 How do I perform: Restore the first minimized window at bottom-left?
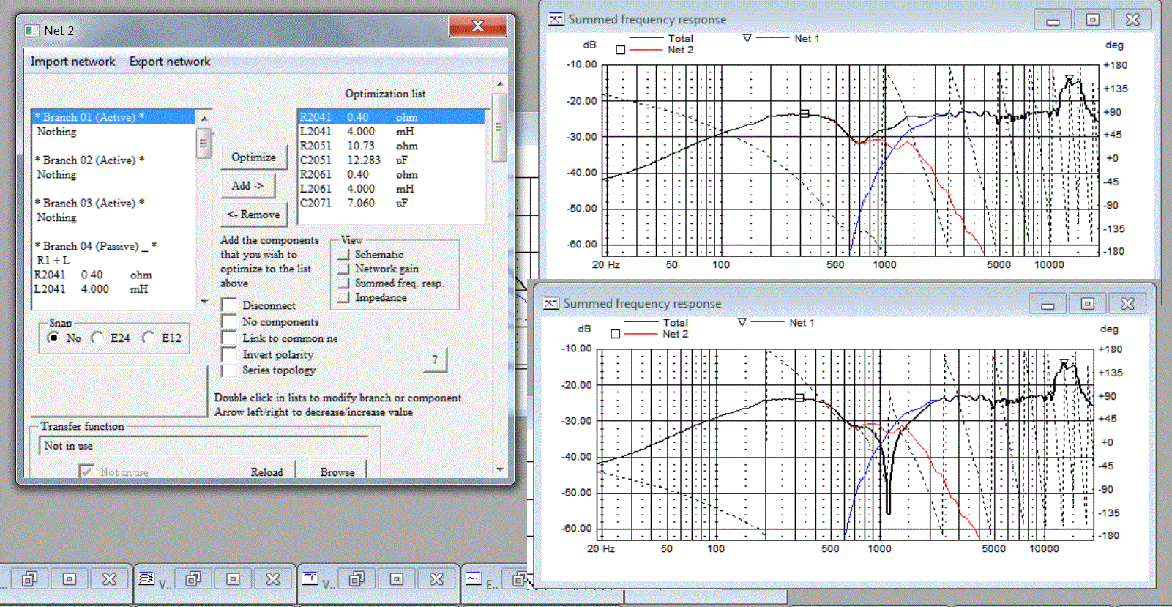coord(29,579)
